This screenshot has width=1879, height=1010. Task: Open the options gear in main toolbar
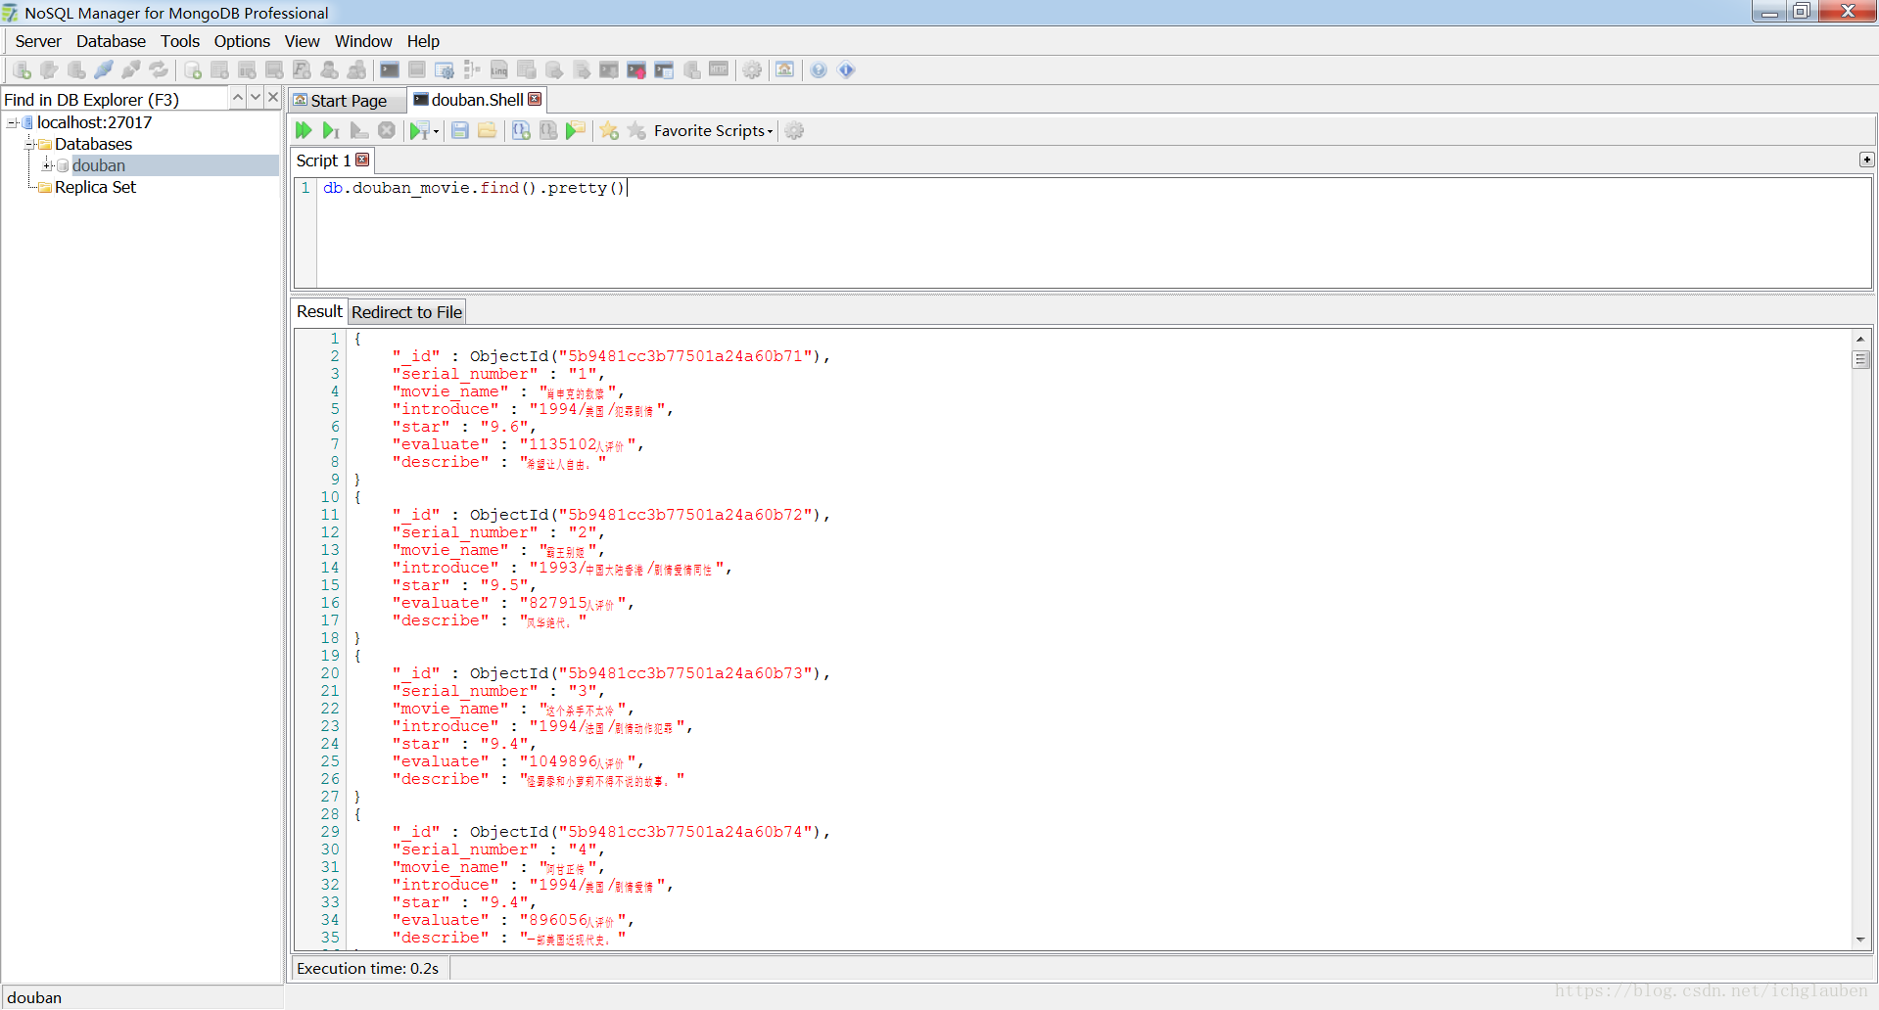(x=752, y=69)
